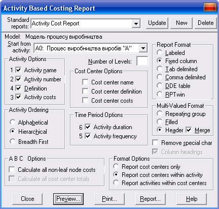Close the dialog using the red title bar button

click(x=210, y=8)
